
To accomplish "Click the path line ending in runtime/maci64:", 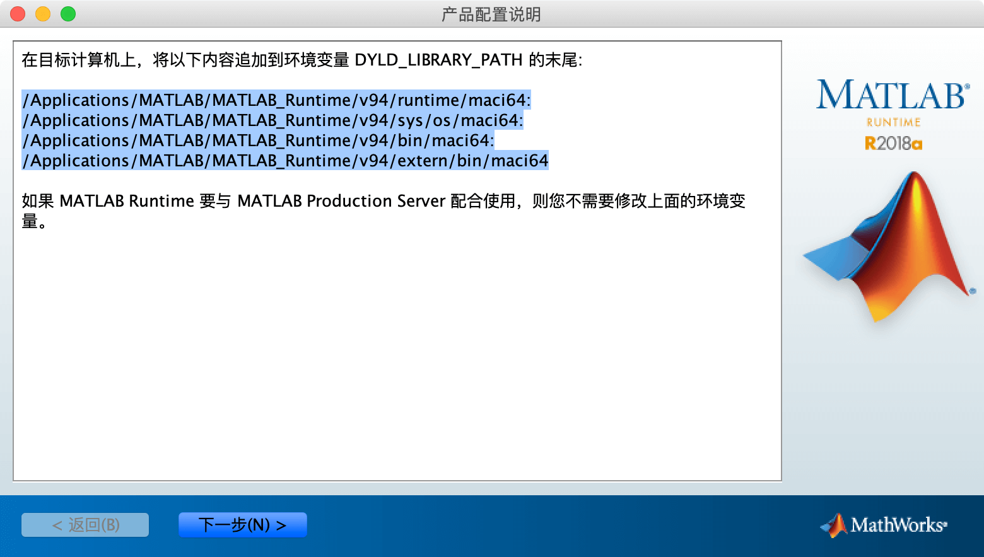I will 276,100.
